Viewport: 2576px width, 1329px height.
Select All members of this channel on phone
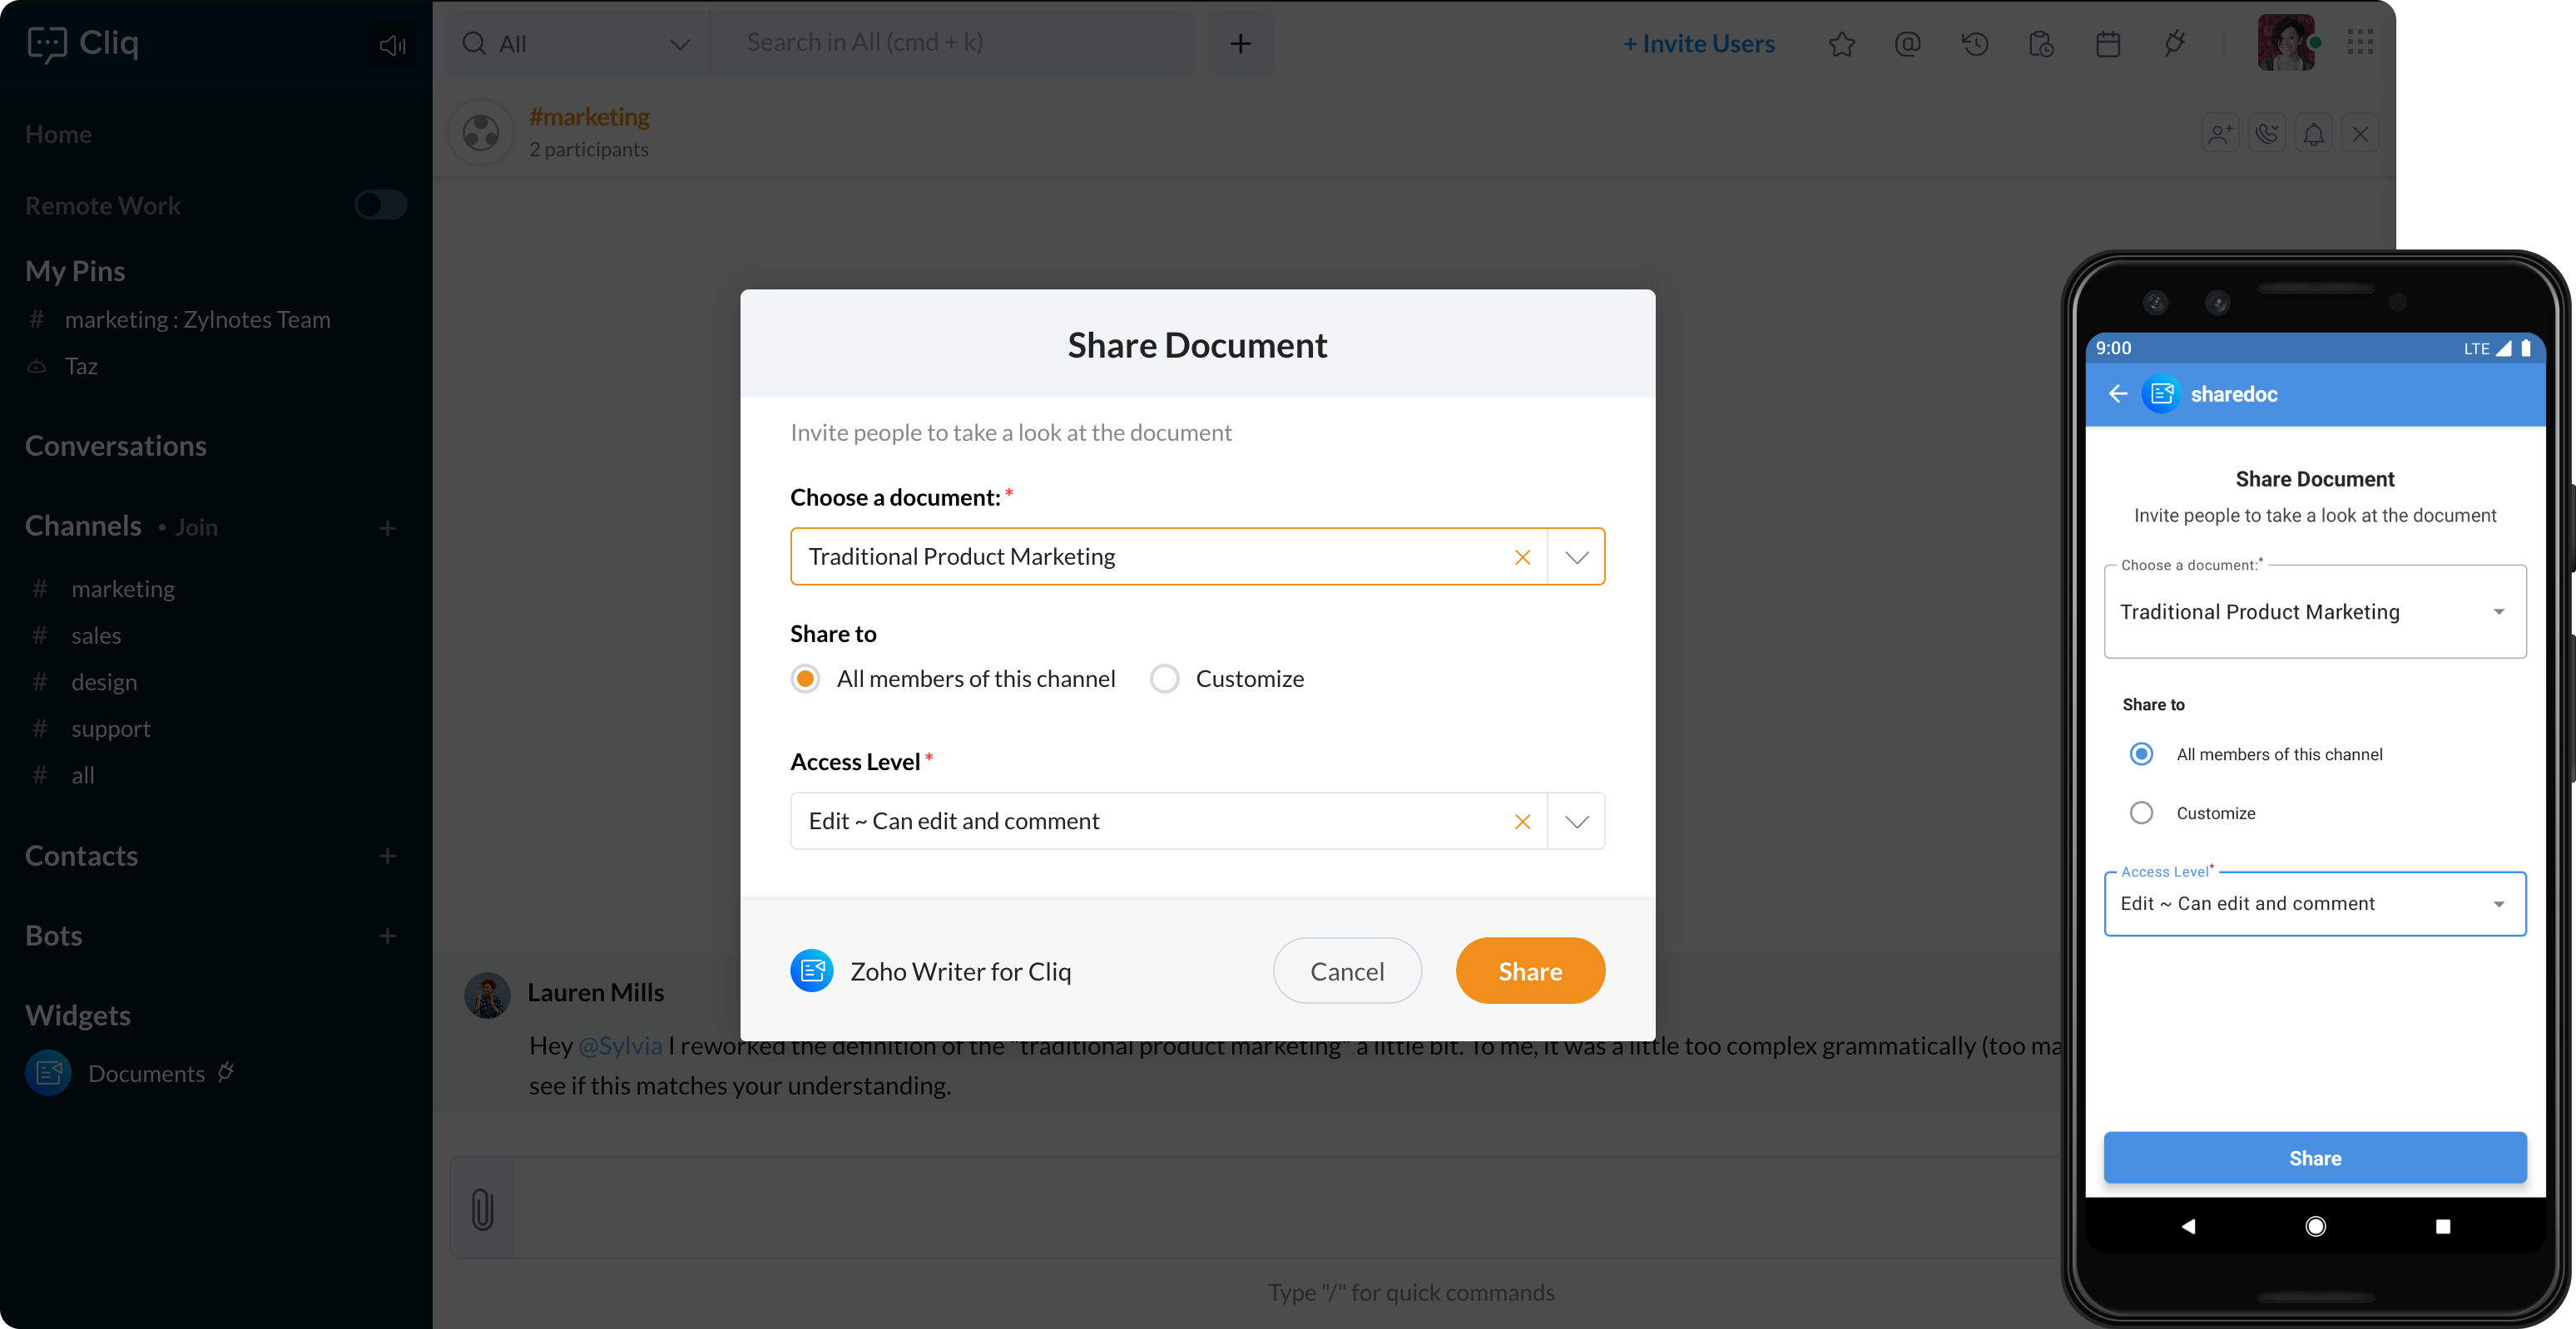[x=2141, y=754]
